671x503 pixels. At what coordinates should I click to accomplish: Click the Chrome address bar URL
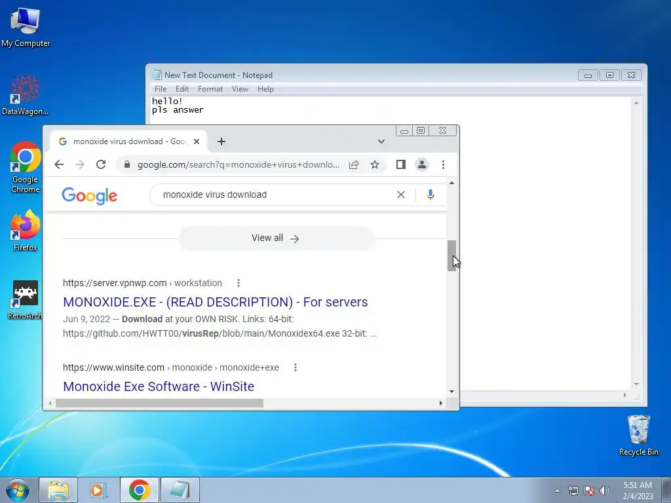coord(239,164)
